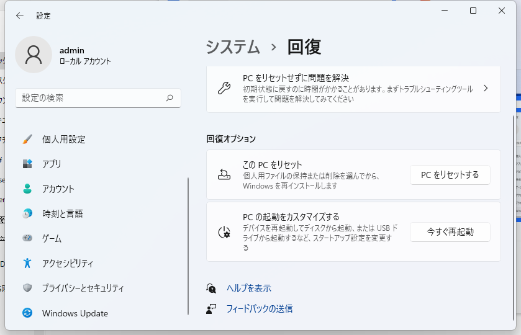The width and height of the screenshot is (521, 335).
Task: Click the Windows Update sync icon
Action: coord(27,313)
